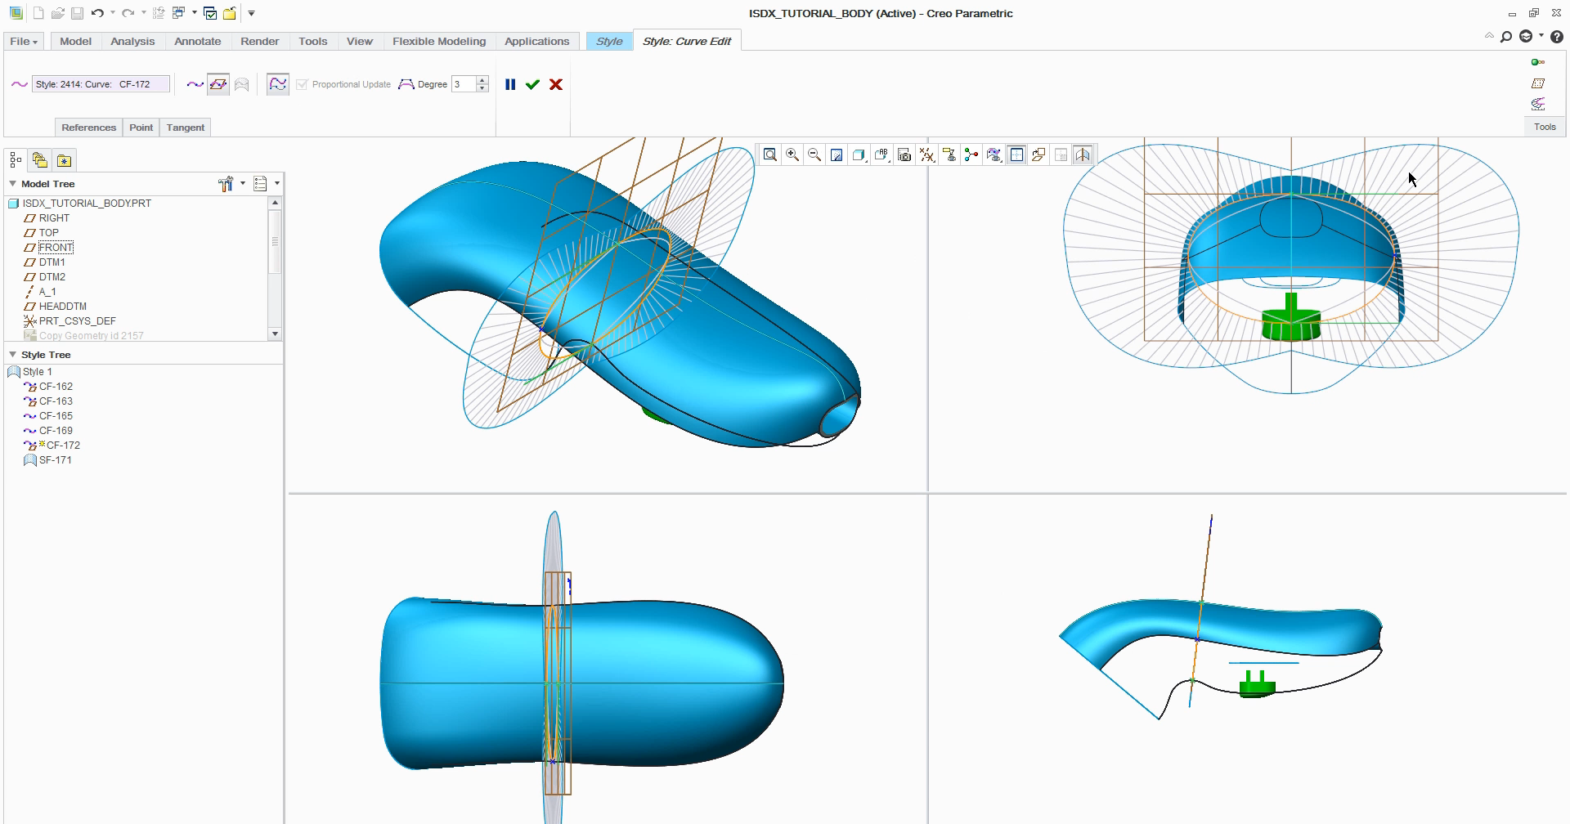Collapse the Style Tree section

tap(12, 354)
